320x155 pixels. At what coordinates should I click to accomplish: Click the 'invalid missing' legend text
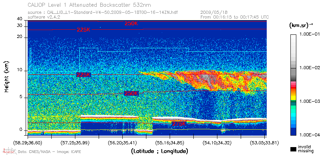pos(305,149)
